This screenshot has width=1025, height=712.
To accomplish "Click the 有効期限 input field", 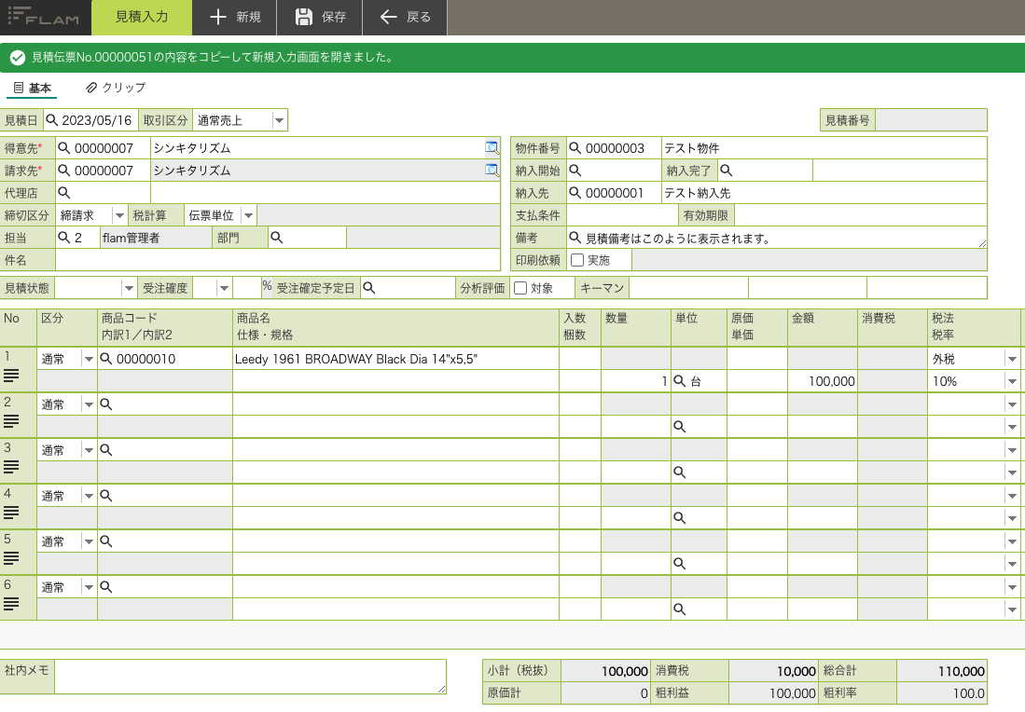I will 860,215.
